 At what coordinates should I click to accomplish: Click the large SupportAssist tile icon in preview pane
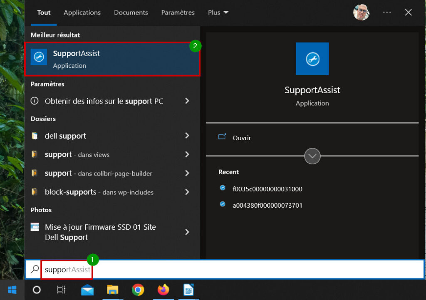point(312,59)
